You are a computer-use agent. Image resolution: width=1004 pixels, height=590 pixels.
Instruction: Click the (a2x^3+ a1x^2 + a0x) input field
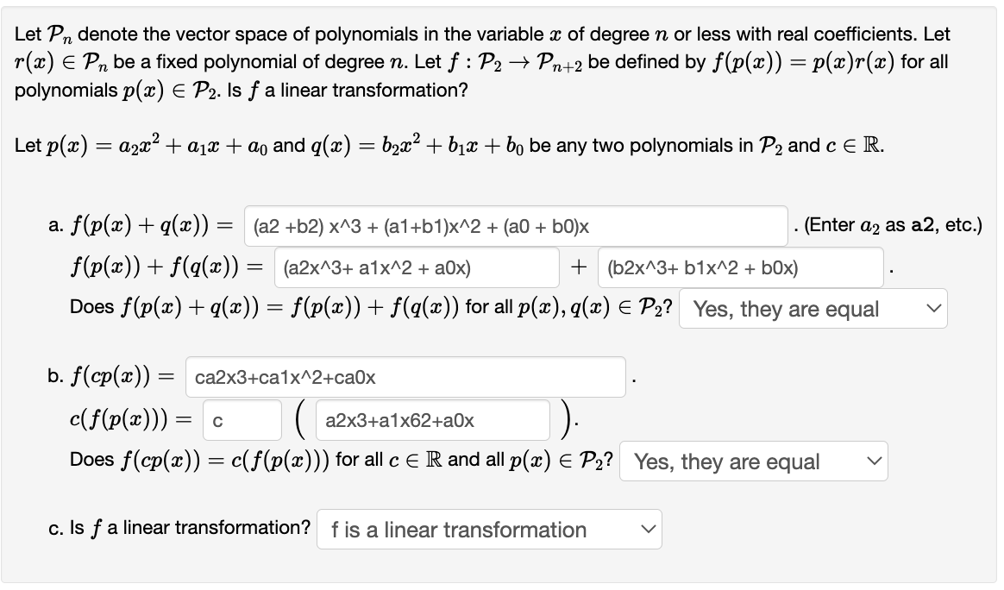click(417, 267)
